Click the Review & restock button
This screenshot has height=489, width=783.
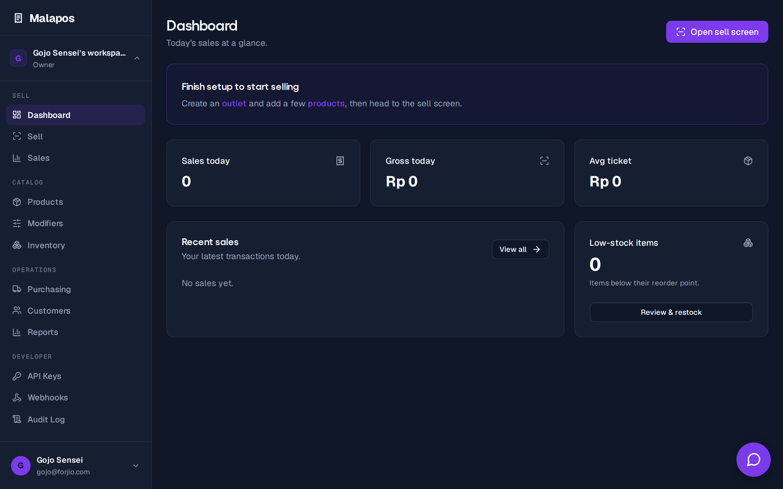click(671, 312)
